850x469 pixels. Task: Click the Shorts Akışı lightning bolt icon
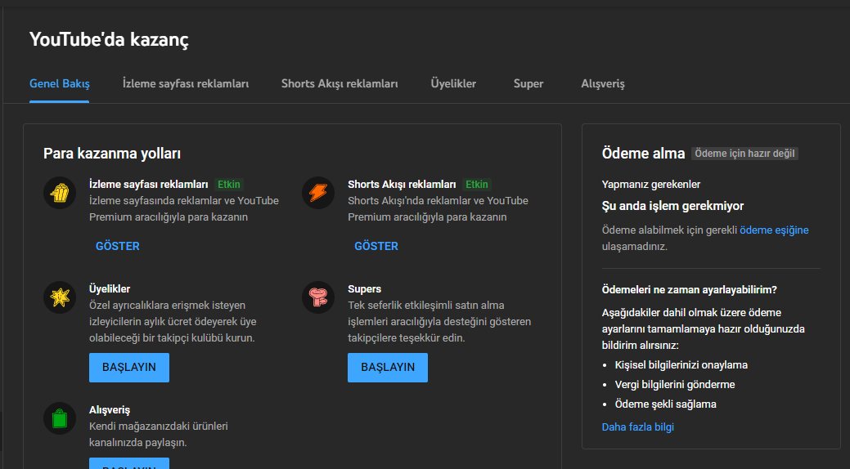point(318,193)
